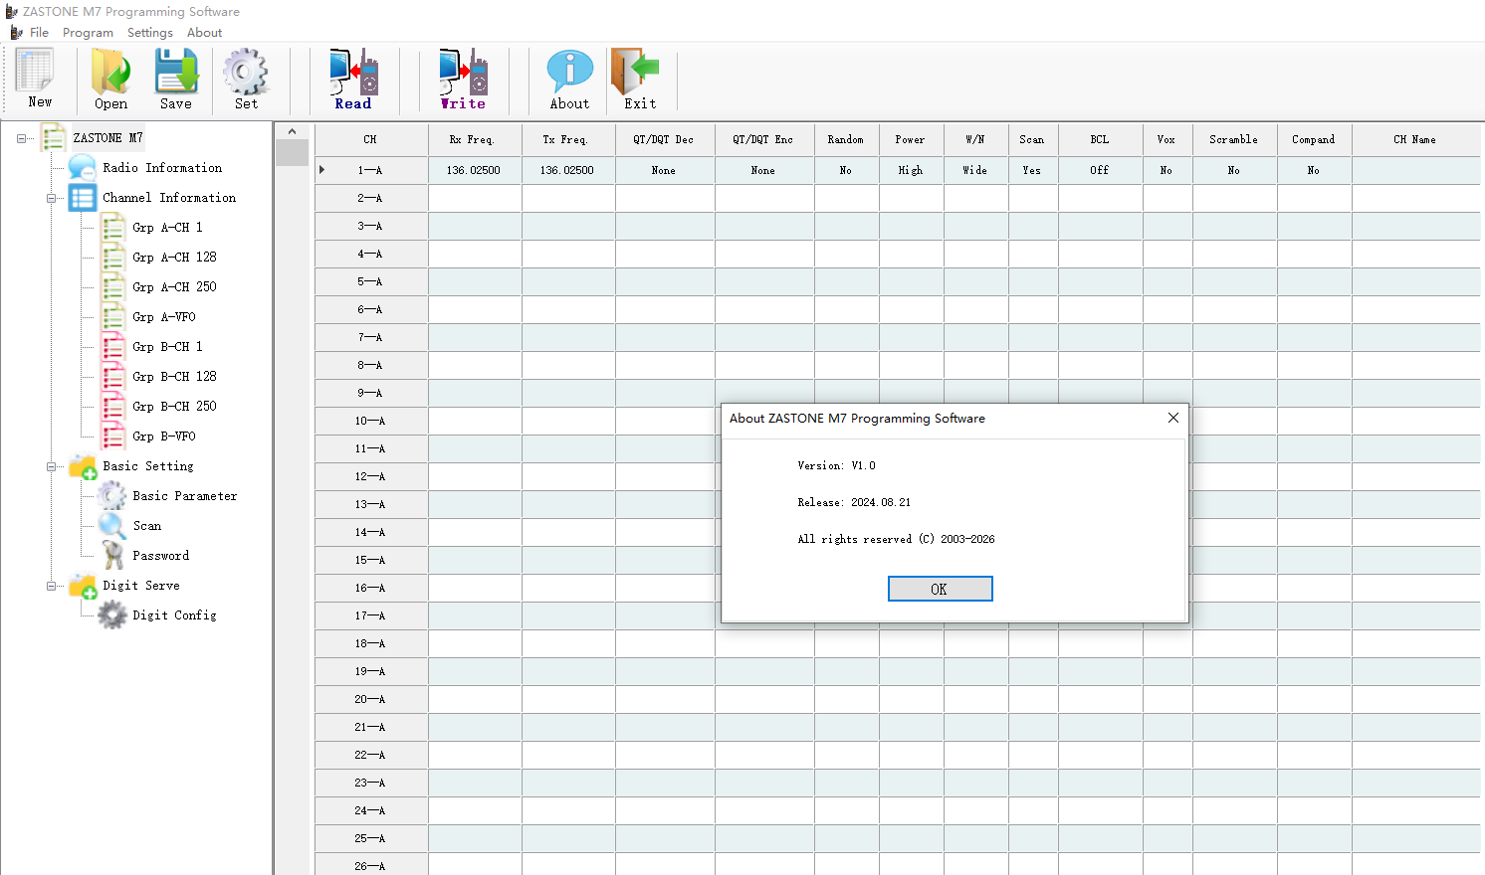Select the QT/DQT Enc cell showing None
The width and height of the screenshot is (1485, 875).
pos(763,170)
